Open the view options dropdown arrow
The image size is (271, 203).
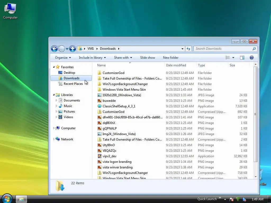point(233,58)
